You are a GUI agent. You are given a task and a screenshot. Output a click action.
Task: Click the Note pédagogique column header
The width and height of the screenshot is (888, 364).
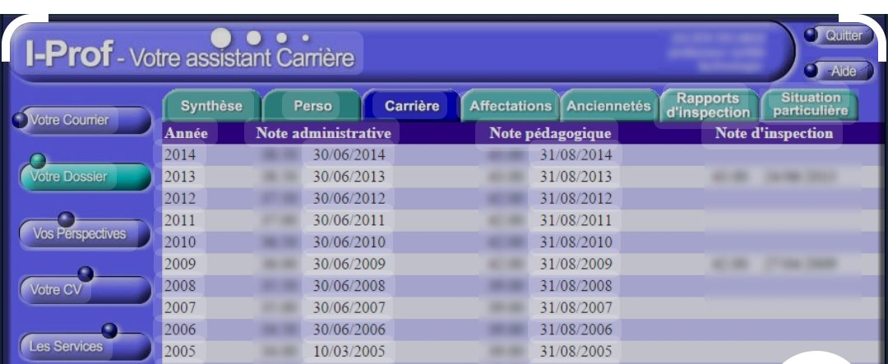coord(550,134)
